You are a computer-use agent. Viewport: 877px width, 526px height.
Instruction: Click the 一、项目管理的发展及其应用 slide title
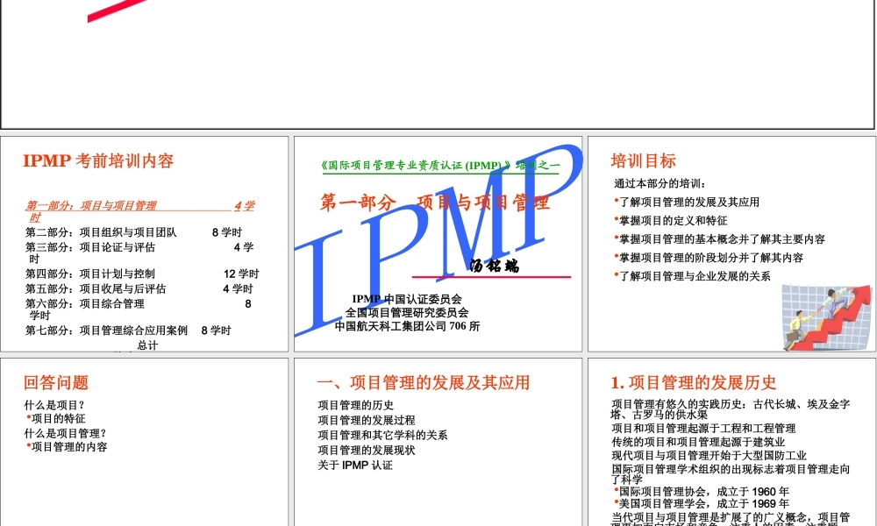click(x=424, y=383)
